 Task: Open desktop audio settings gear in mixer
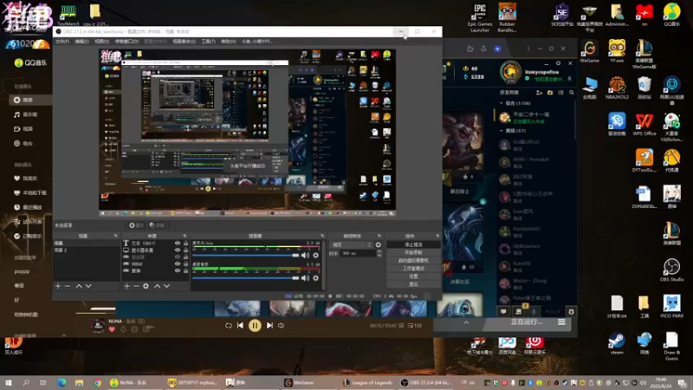(315, 278)
